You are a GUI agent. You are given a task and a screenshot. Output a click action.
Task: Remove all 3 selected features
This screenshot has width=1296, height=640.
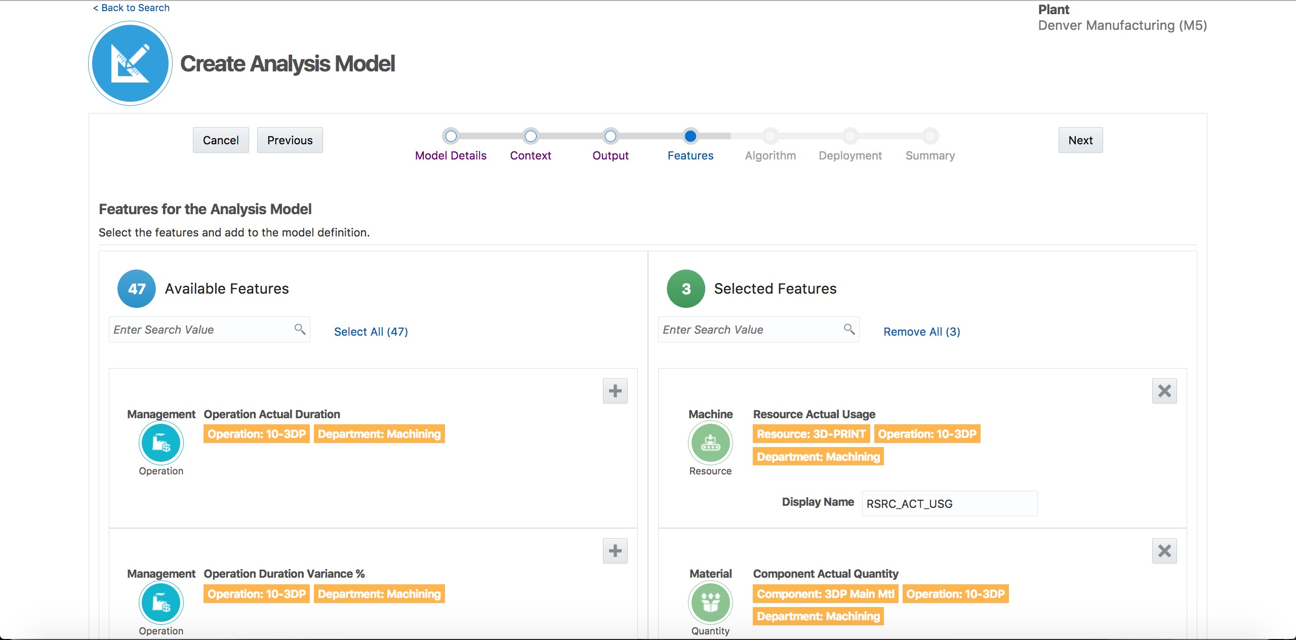tap(921, 332)
